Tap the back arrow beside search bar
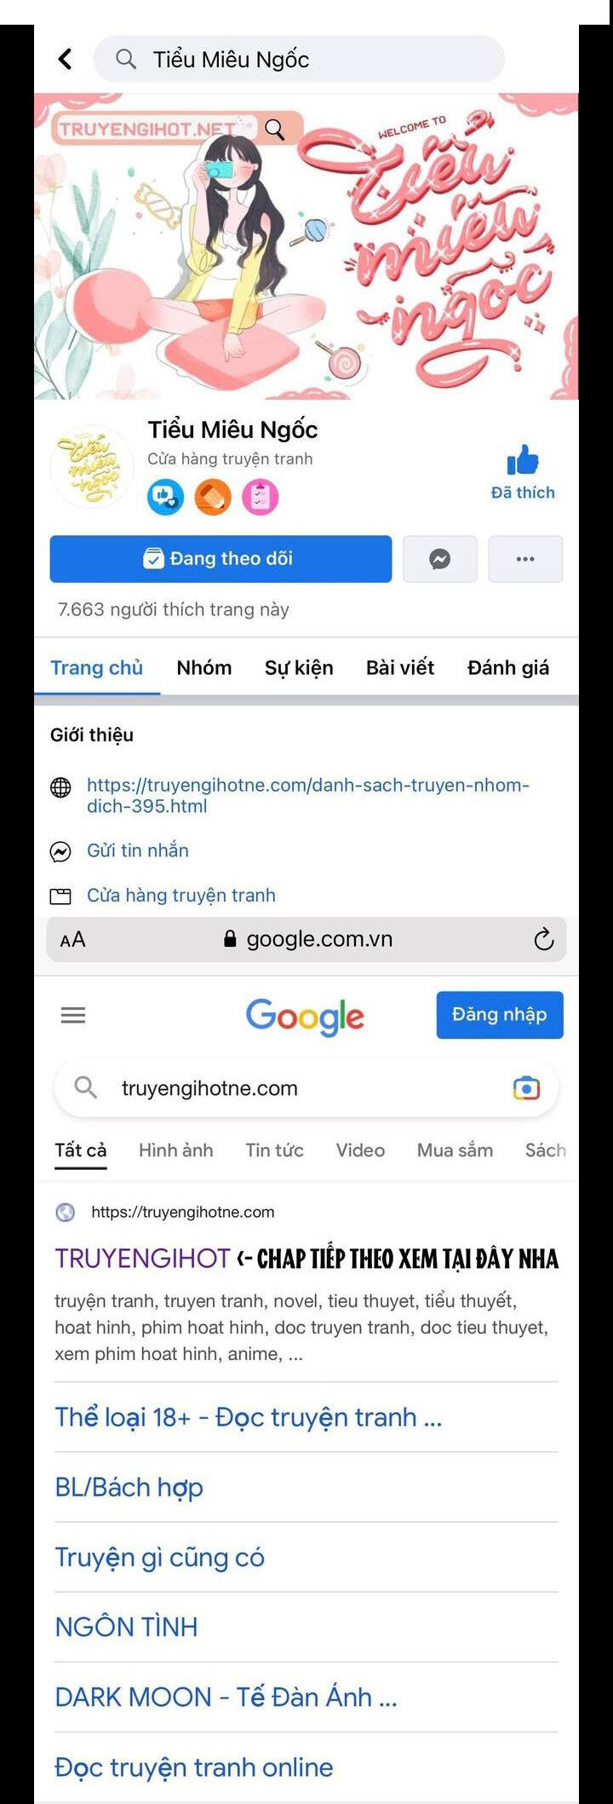 [65, 59]
